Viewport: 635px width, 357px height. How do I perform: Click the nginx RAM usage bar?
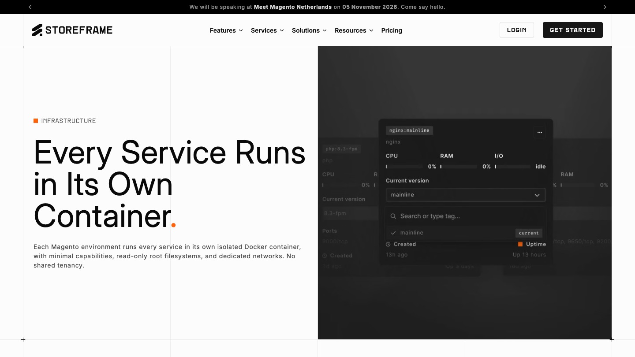point(459,167)
